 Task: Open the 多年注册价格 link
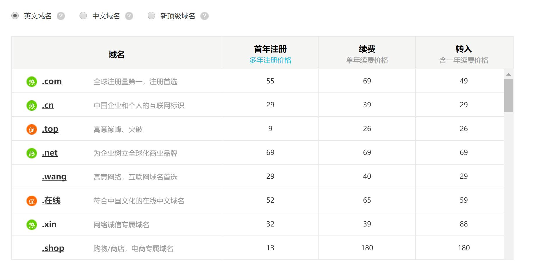(270, 60)
